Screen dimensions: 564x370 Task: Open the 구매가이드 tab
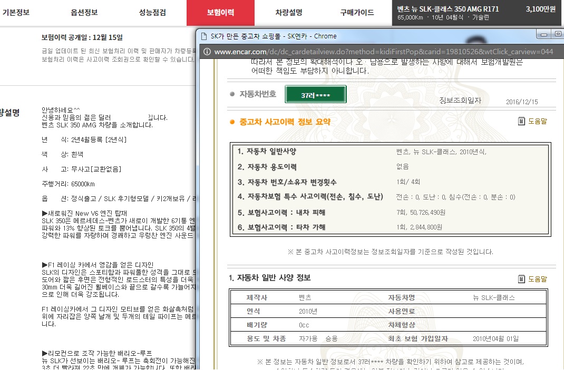pyautogui.click(x=357, y=13)
